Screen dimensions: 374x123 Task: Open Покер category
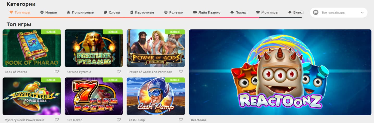click(238, 12)
